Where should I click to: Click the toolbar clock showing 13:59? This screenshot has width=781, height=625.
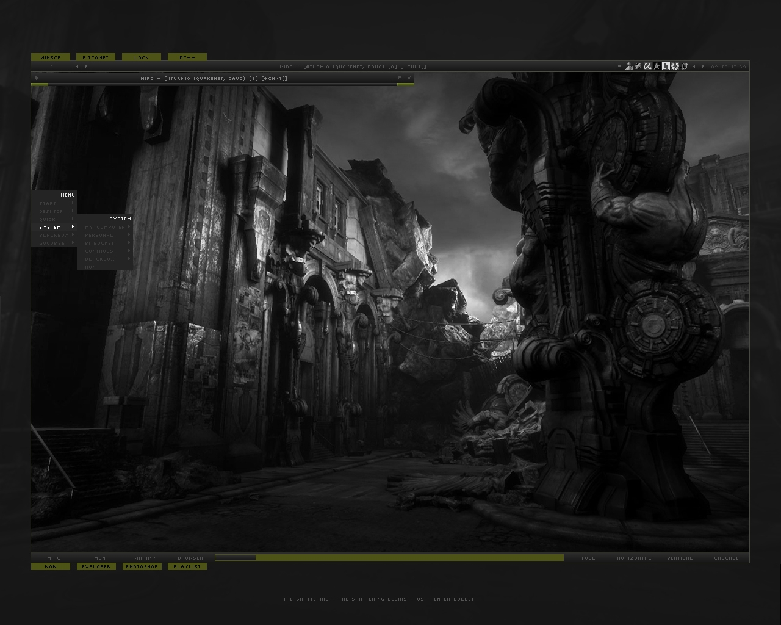point(729,67)
